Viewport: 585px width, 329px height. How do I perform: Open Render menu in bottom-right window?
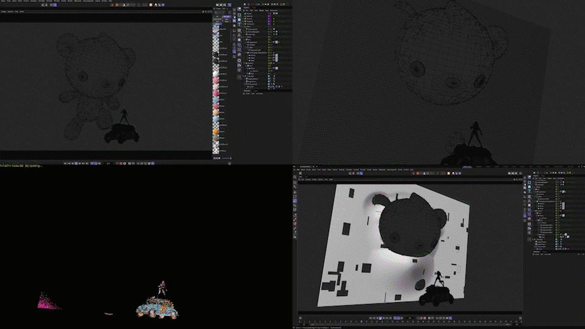[375, 170]
